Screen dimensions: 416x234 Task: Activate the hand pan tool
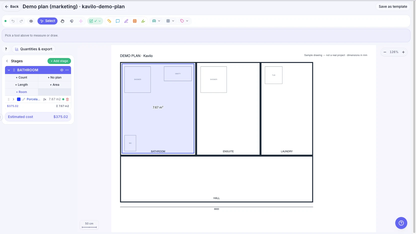coord(62,21)
